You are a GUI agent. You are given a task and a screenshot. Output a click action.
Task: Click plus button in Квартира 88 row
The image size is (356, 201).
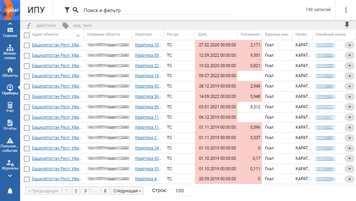[350, 55]
